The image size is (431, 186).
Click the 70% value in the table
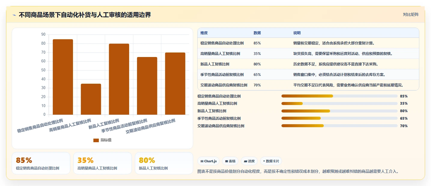coord(257,85)
